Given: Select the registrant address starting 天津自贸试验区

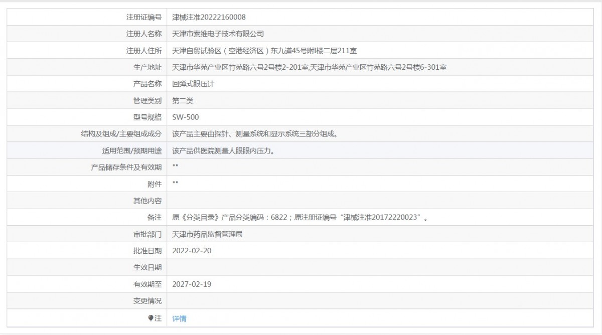Looking at the screenshot, I should pyautogui.click(x=264, y=50).
